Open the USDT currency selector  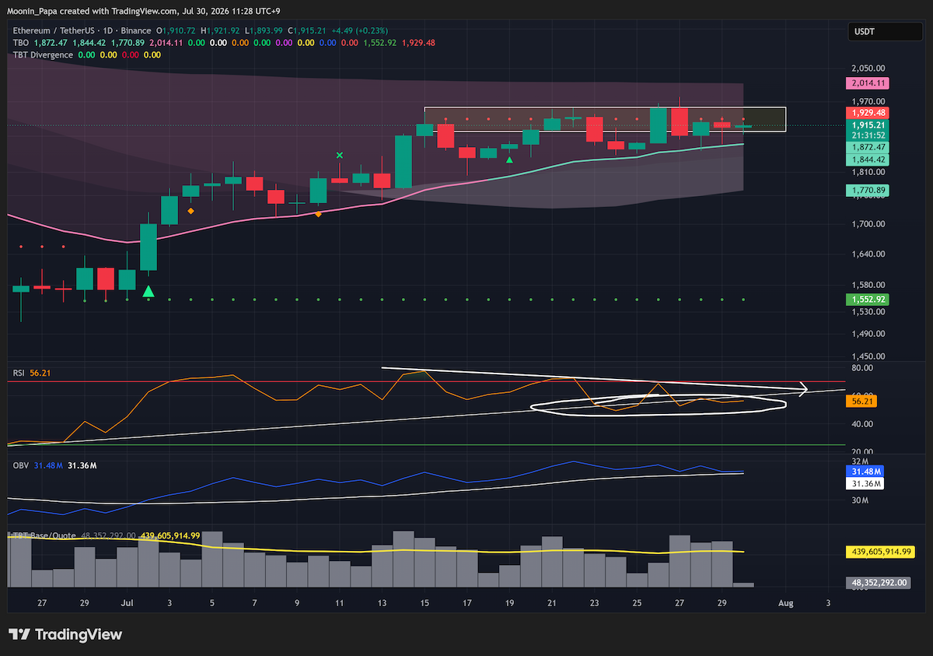coord(875,32)
